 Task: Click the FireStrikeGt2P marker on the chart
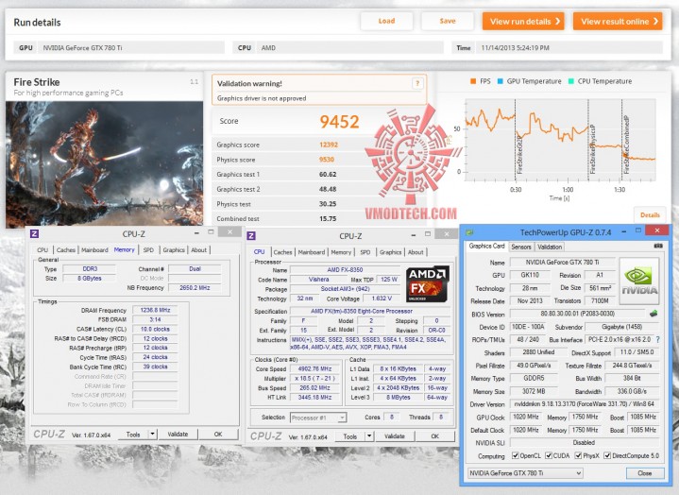click(519, 155)
